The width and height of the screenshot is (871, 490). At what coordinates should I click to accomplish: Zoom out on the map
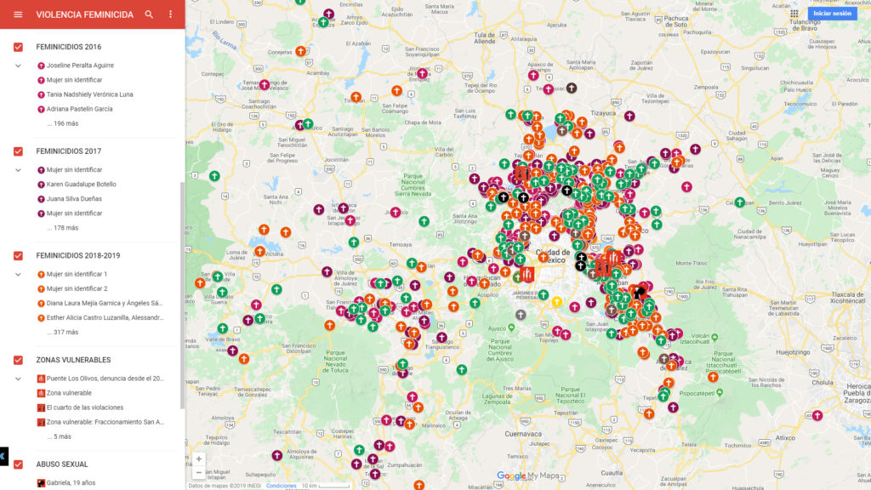199,472
